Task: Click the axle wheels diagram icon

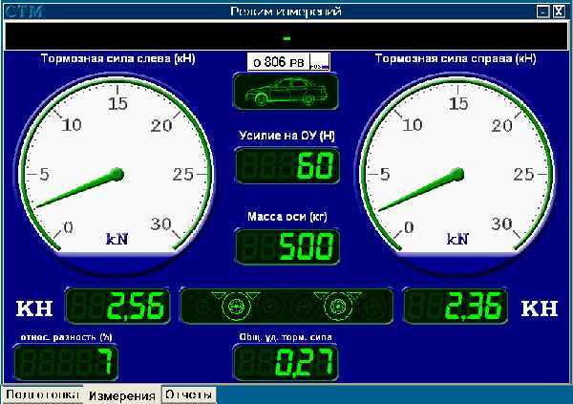Action: [x=286, y=306]
